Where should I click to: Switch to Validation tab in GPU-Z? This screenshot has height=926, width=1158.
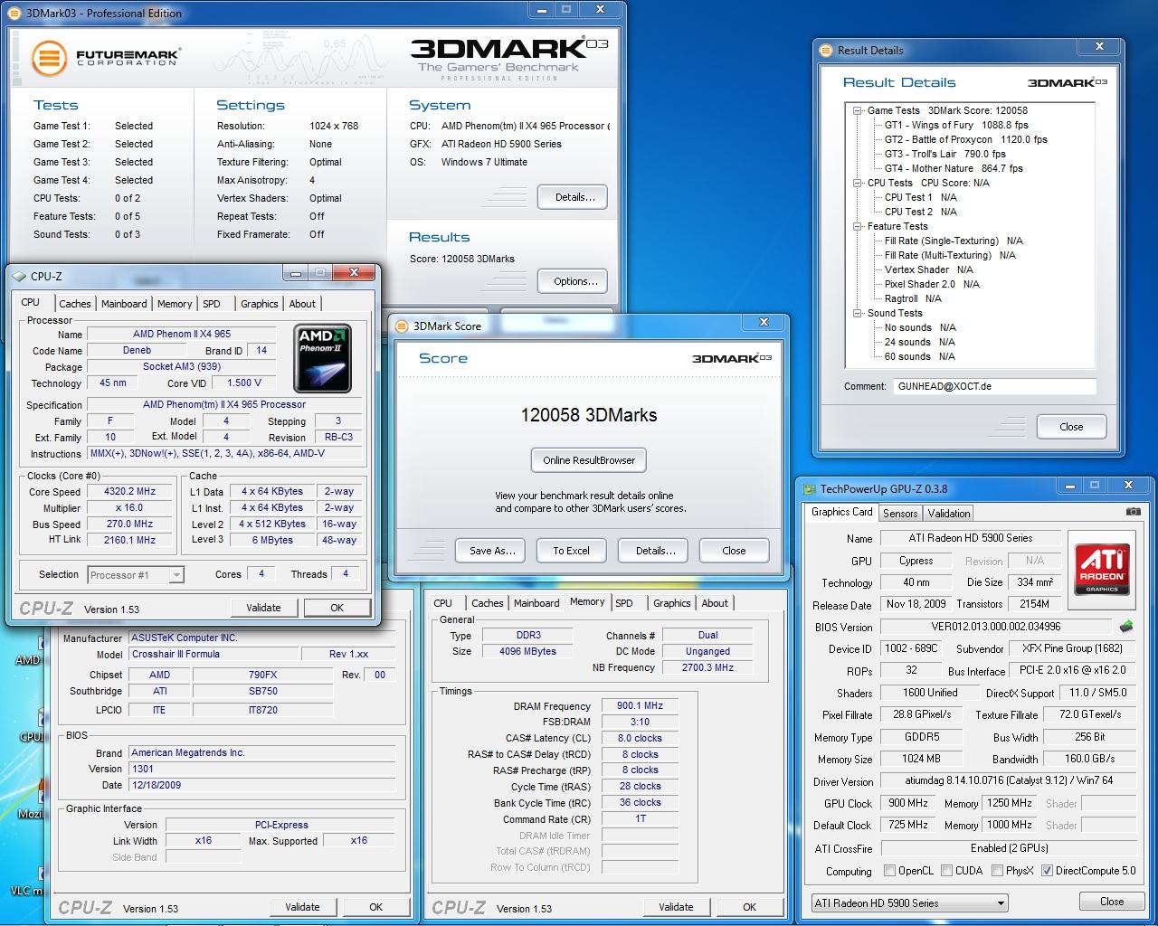949,513
